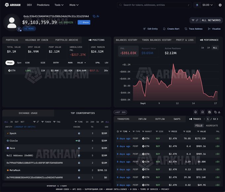Open ALL NETWORKS selector
Viewport: 225px width, 192px height.
pos(211,20)
